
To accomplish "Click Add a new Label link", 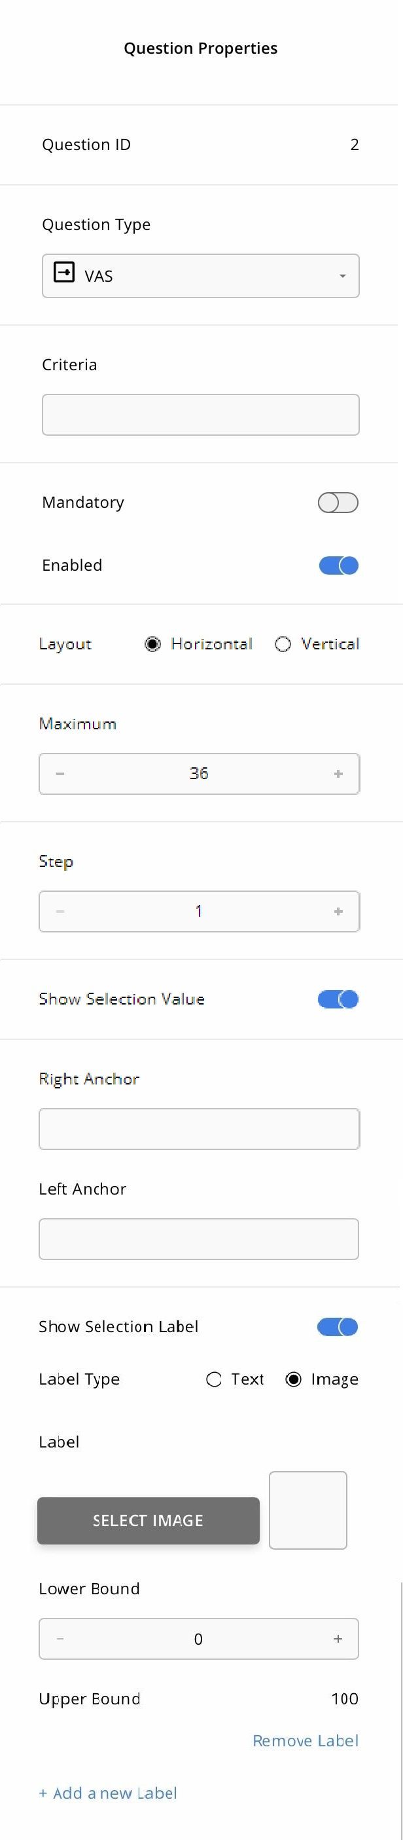I will (x=108, y=1793).
